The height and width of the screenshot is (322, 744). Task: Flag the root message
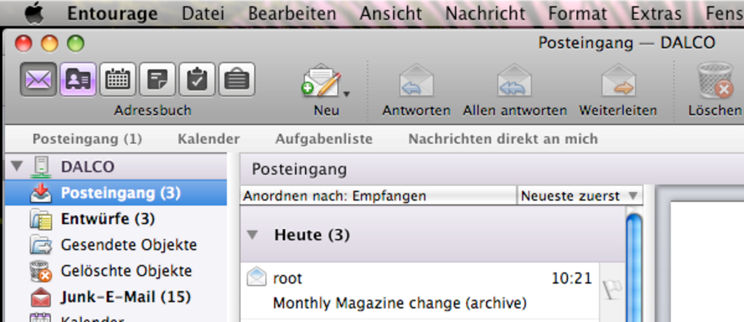click(612, 290)
